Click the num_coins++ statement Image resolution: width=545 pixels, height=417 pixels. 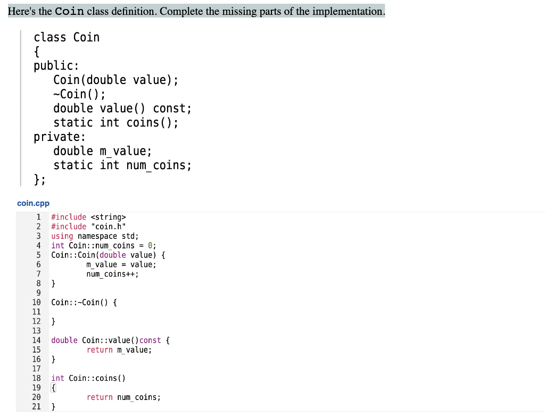pos(113,274)
